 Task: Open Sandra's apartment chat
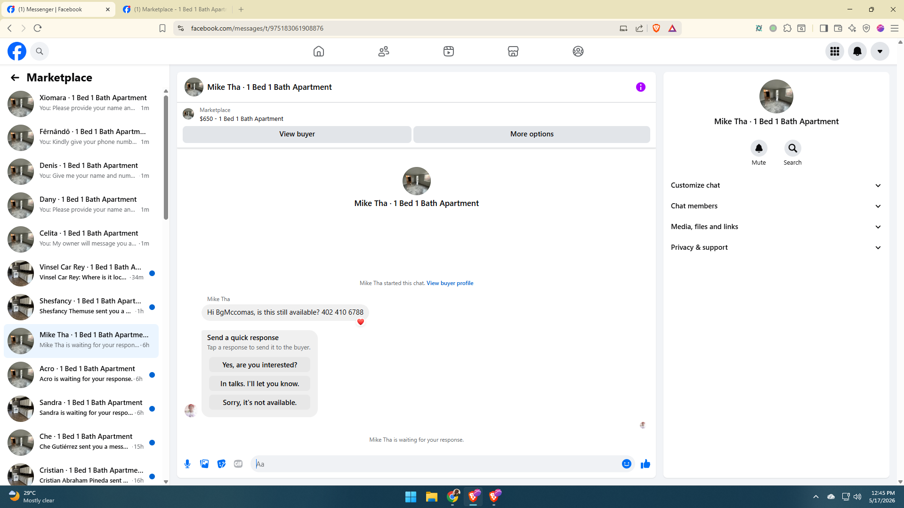pos(81,408)
